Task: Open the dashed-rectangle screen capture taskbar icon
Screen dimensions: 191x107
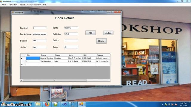Action: [x=73, y=104]
